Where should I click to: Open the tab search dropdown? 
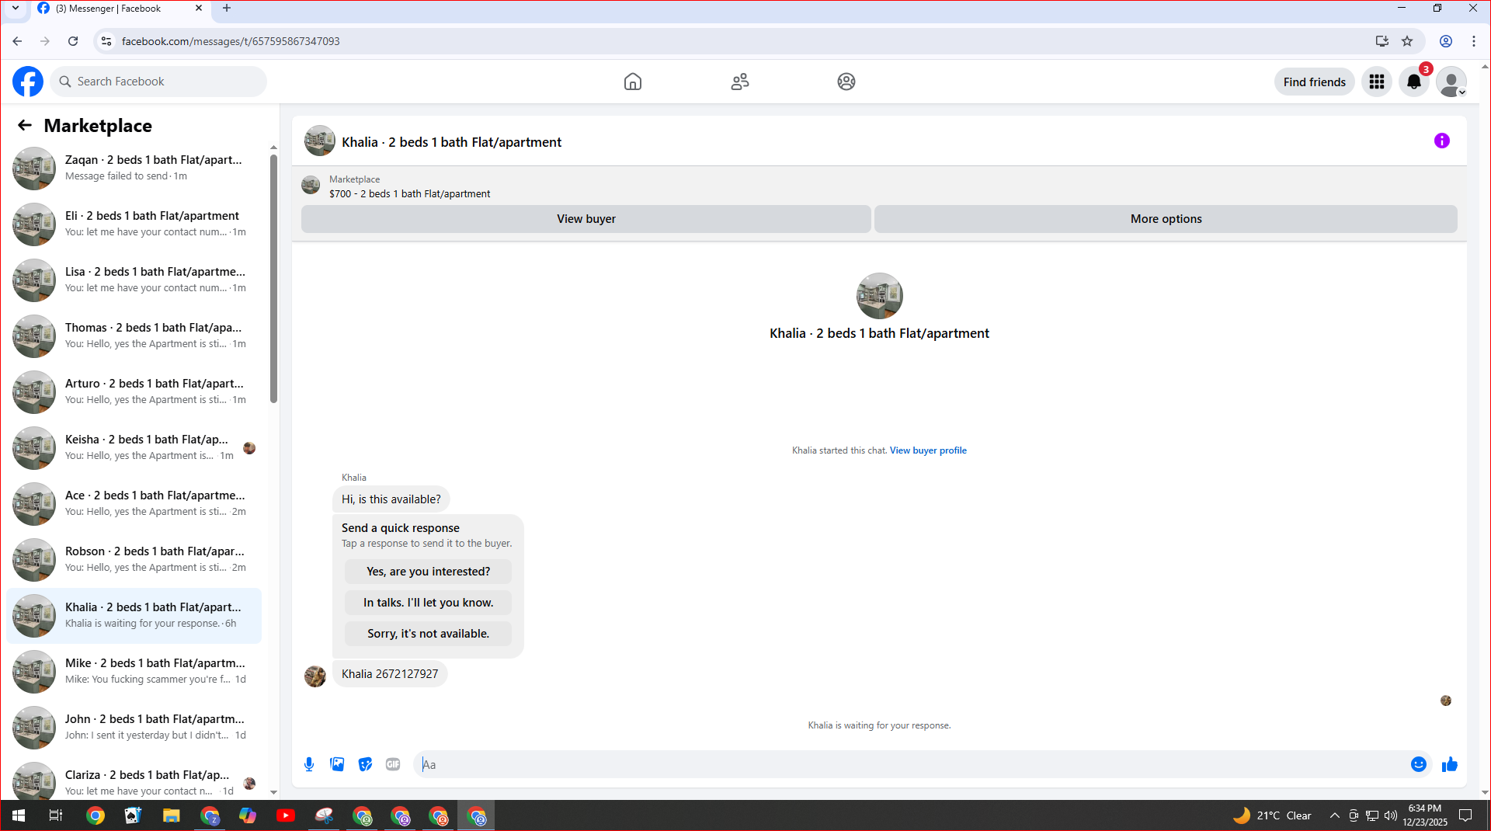point(15,9)
